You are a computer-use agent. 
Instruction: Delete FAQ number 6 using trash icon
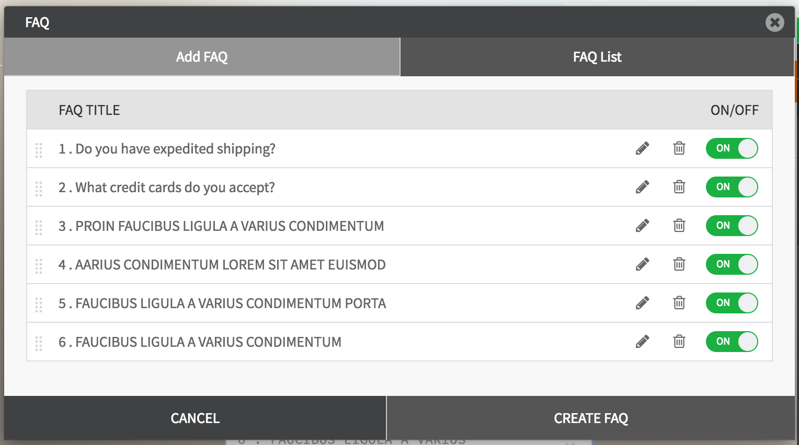[x=679, y=342]
